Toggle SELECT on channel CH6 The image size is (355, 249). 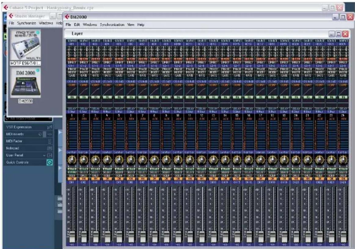[x=131, y=173]
